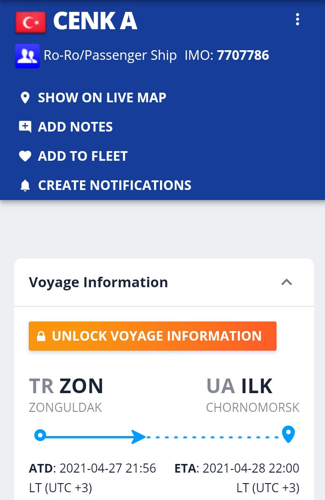The height and width of the screenshot is (500, 325).
Task: Open departure port TR ZON link
Action: pos(66,386)
